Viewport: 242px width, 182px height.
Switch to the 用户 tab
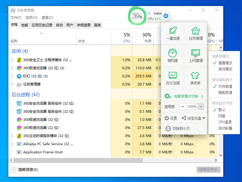click(69, 25)
